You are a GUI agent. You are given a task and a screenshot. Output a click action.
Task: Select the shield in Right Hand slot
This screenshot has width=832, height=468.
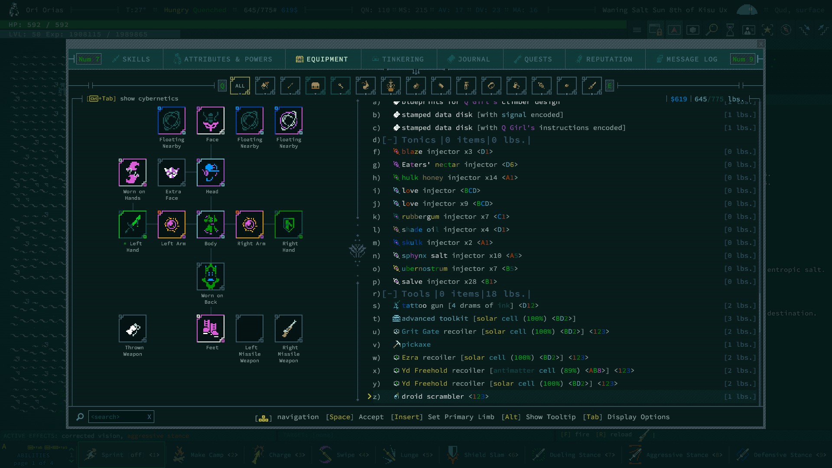[289, 224]
